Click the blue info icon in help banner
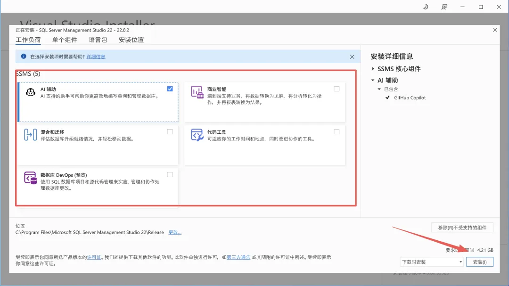Screen dimensions: 509x286 24,56
